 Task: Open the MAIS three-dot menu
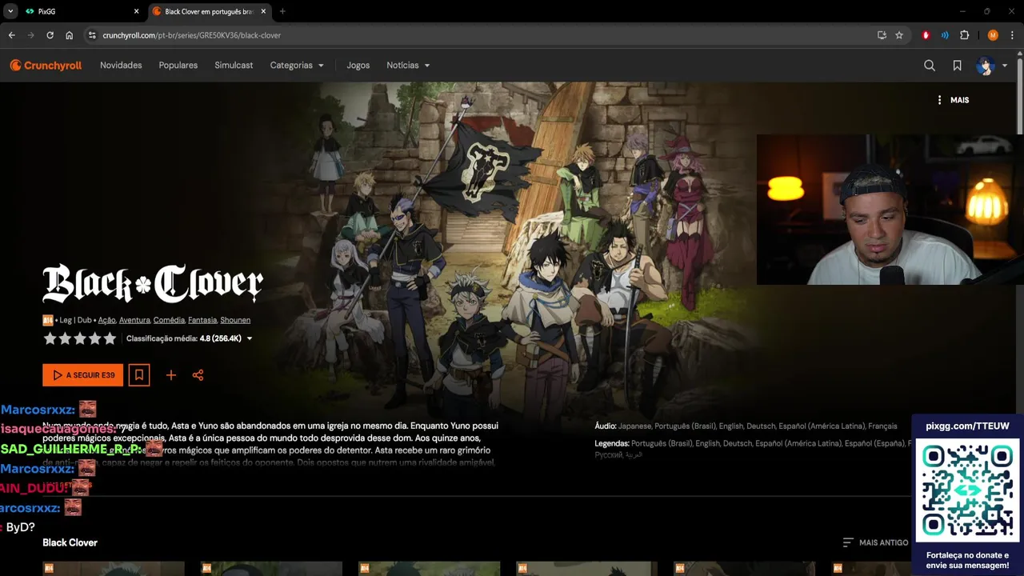click(x=953, y=100)
